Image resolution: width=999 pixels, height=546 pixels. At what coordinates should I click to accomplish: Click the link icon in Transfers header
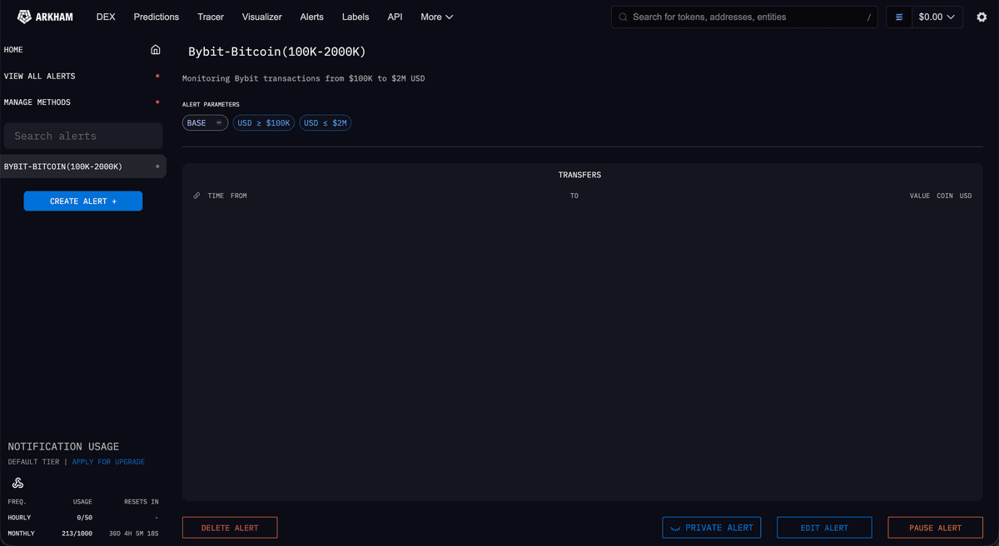(196, 196)
